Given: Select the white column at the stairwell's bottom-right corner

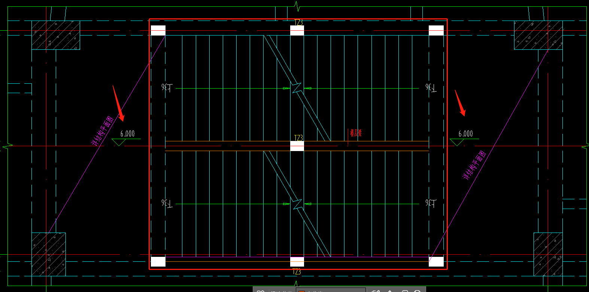Looking at the screenshot, I should (436, 262).
